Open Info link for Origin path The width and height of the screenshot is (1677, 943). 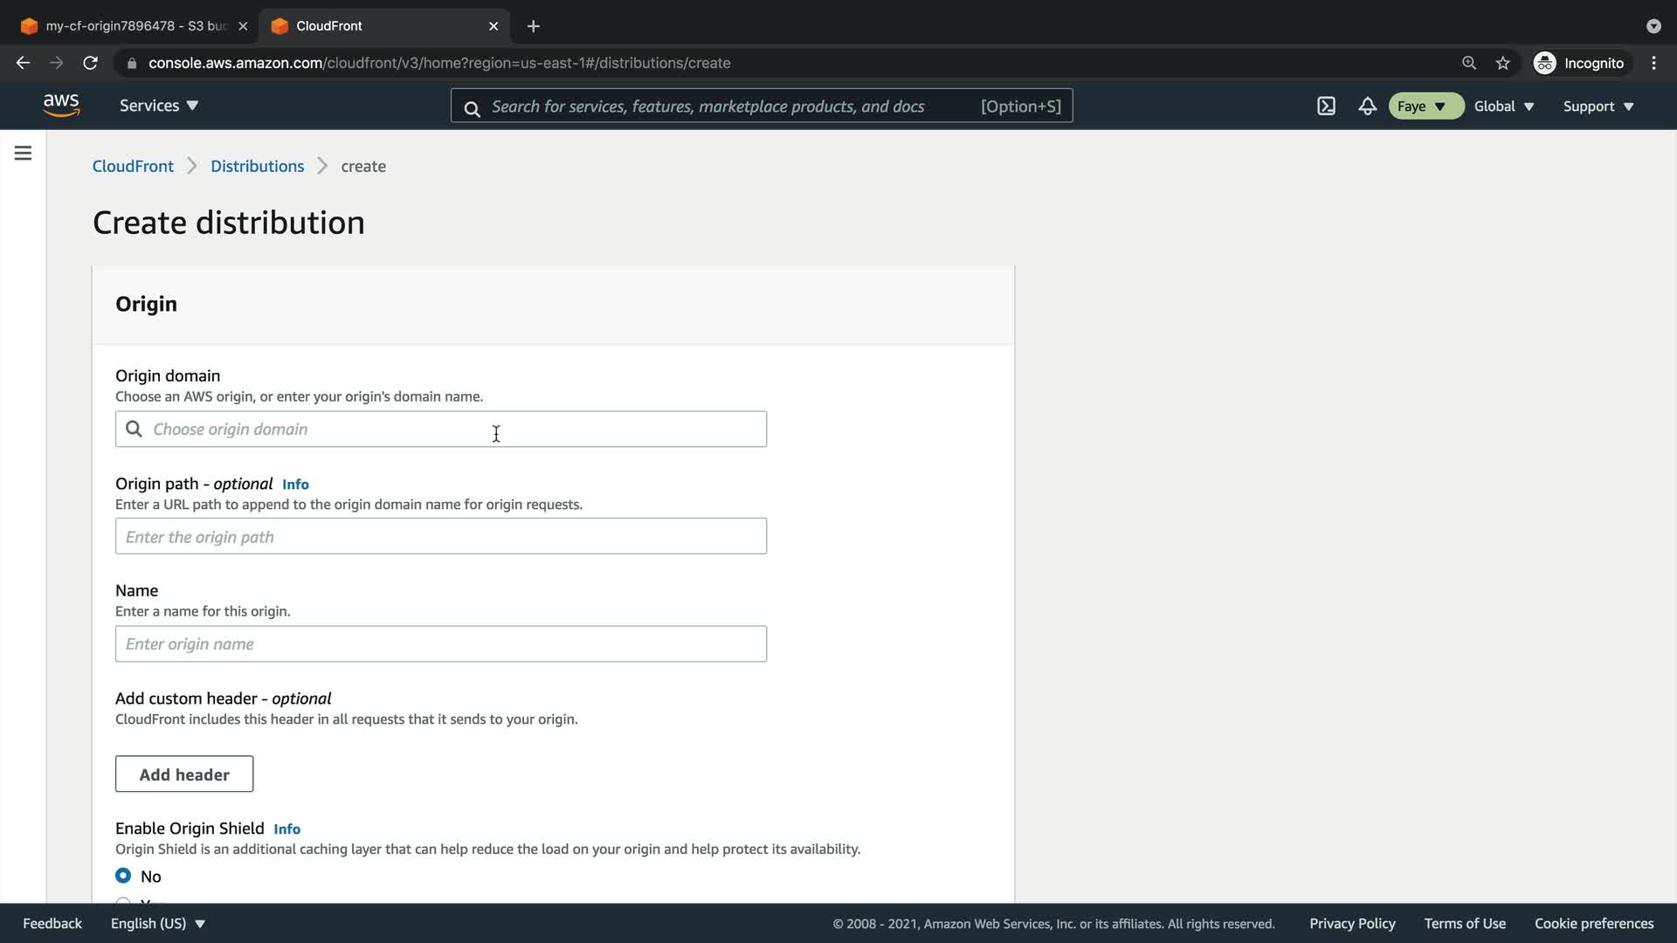coord(295,485)
